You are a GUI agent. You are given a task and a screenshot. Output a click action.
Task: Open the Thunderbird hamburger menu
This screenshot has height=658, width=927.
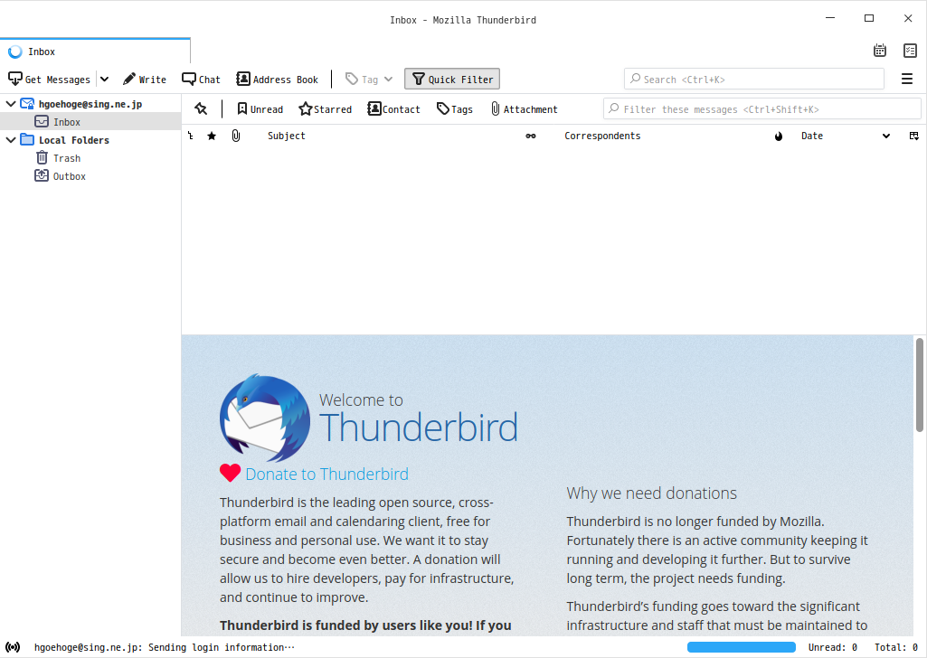(907, 80)
